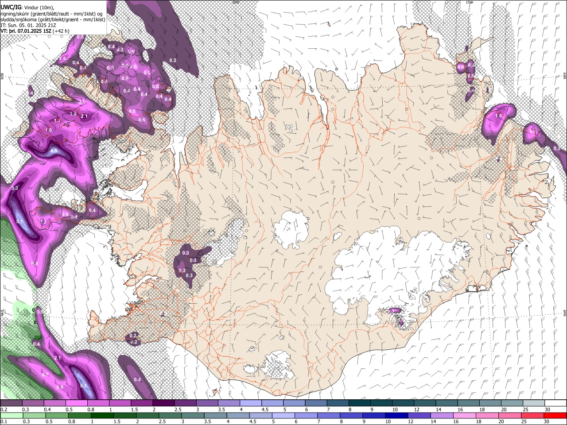Click lower legend violet swatch between 12 and 14
The width and height of the screenshot is (567, 425).
[x=419, y=415]
